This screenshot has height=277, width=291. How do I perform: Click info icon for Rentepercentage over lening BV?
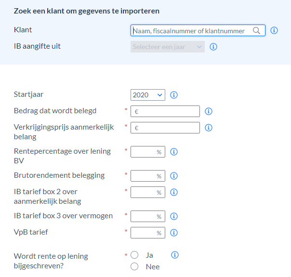pyautogui.click(x=174, y=152)
